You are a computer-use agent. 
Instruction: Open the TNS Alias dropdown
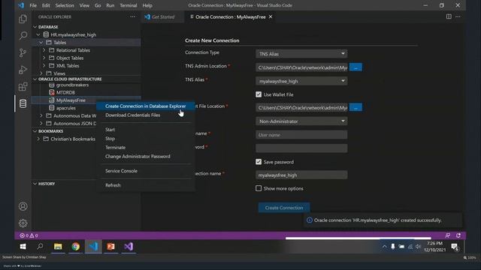301,81
